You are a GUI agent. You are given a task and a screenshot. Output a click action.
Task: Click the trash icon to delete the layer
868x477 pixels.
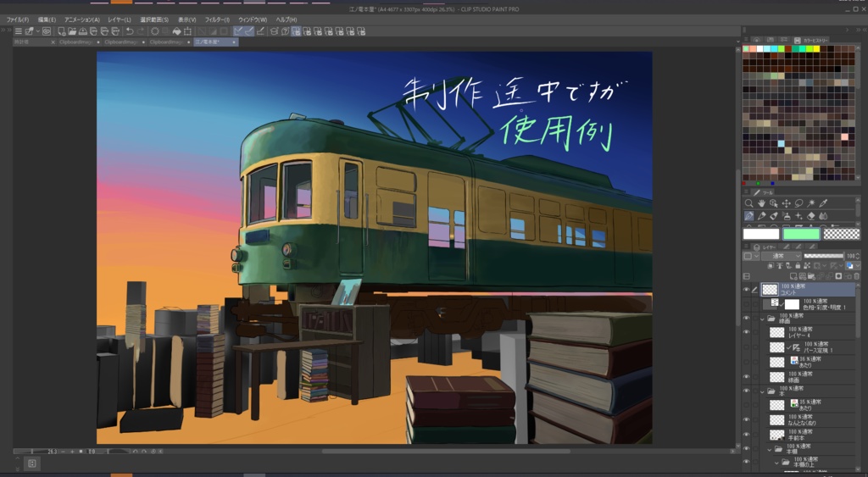click(856, 276)
